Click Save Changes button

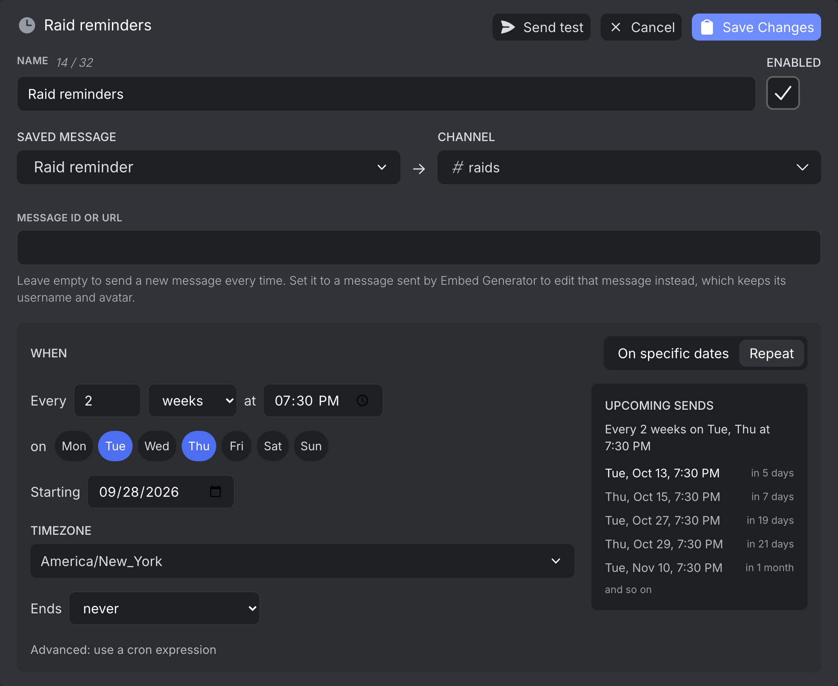pyautogui.click(x=756, y=27)
